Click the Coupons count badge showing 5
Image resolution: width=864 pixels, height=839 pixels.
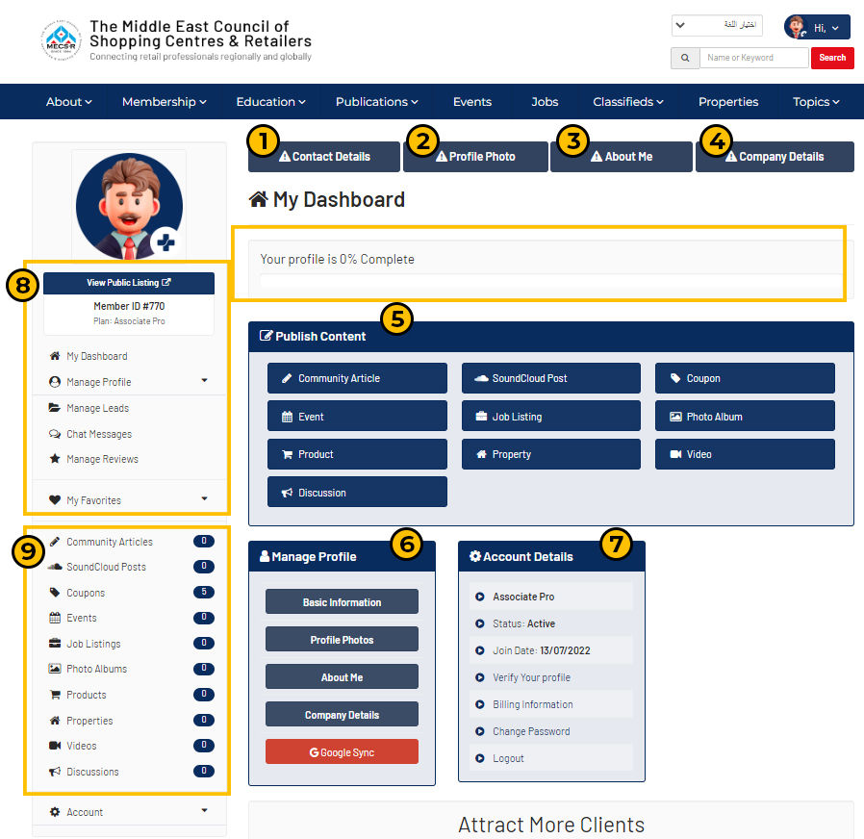(x=203, y=592)
